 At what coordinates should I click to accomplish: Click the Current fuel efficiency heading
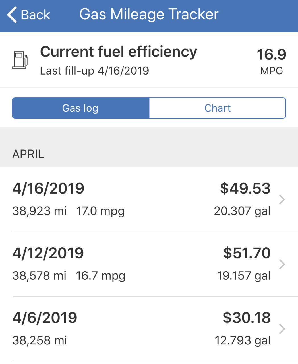click(119, 52)
